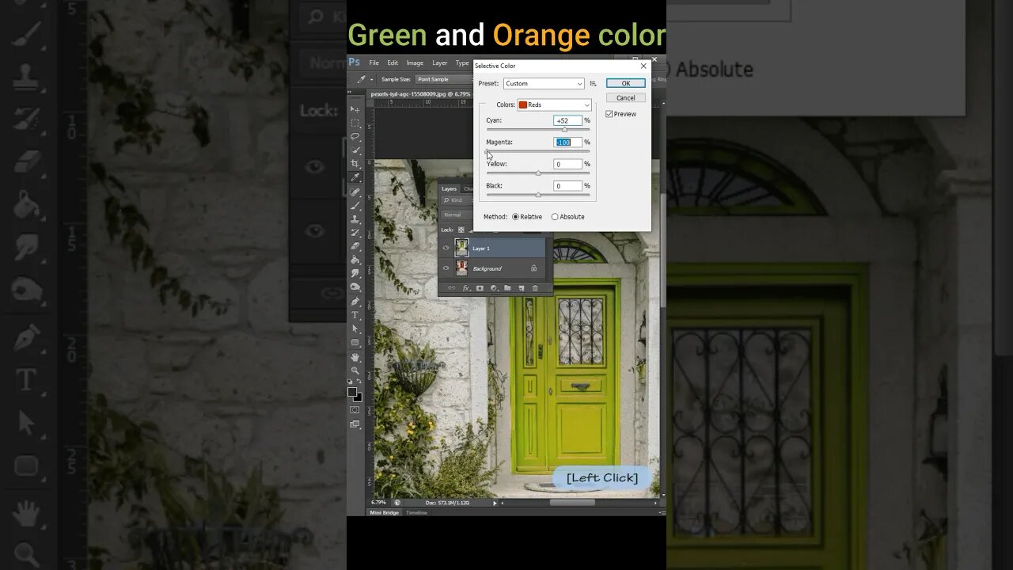Toggle the Preview checkbox
1013x570 pixels.
tap(609, 114)
